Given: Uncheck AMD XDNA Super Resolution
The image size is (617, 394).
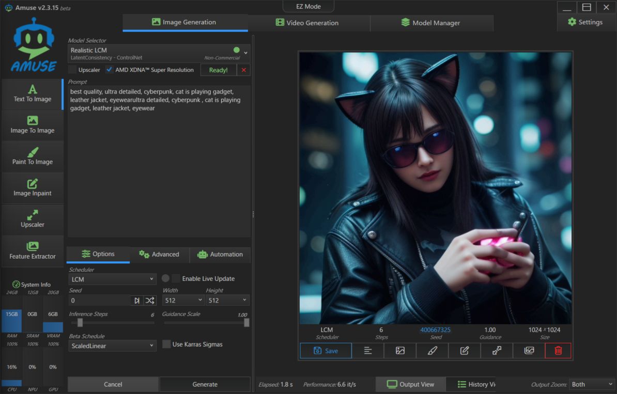Looking at the screenshot, I should point(110,70).
